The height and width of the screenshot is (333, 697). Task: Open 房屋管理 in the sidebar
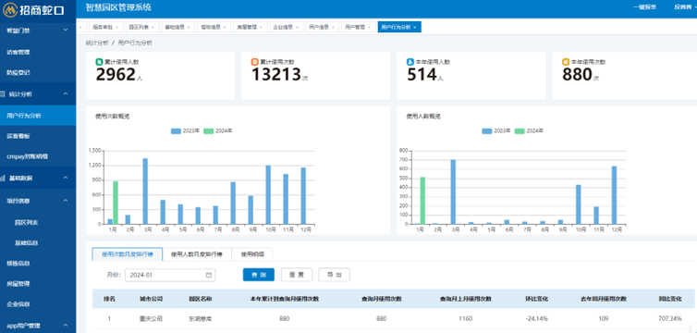38,284
